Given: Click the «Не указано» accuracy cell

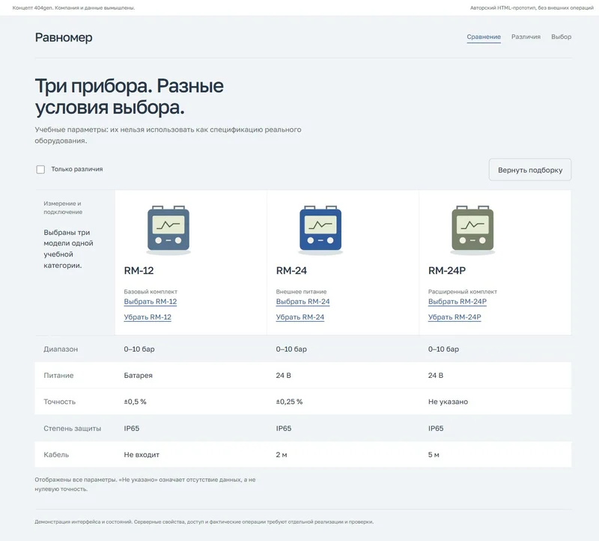Looking at the screenshot, I should click(x=448, y=402).
